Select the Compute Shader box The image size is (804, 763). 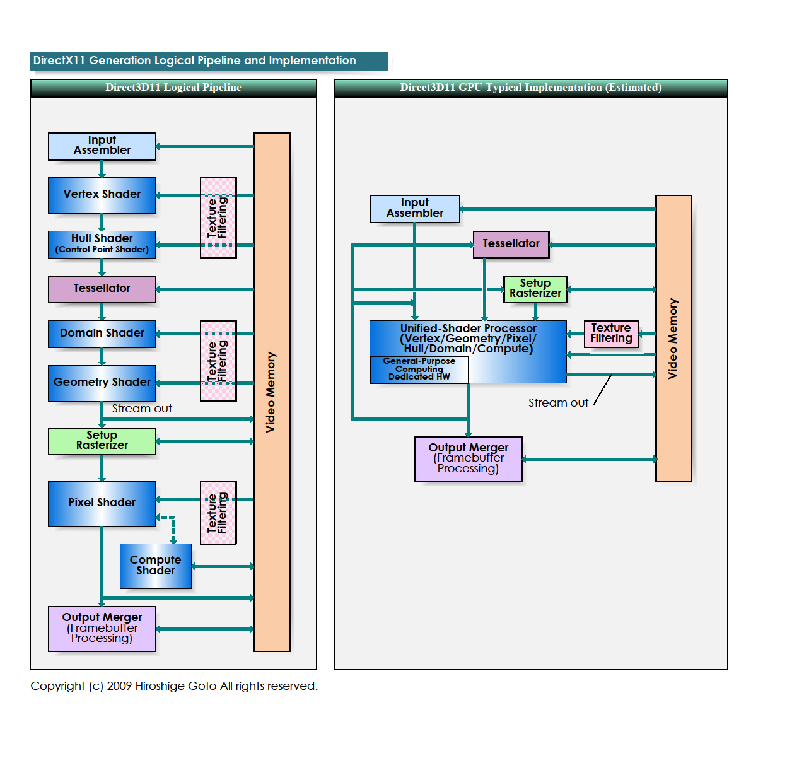pyautogui.click(x=156, y=566)
